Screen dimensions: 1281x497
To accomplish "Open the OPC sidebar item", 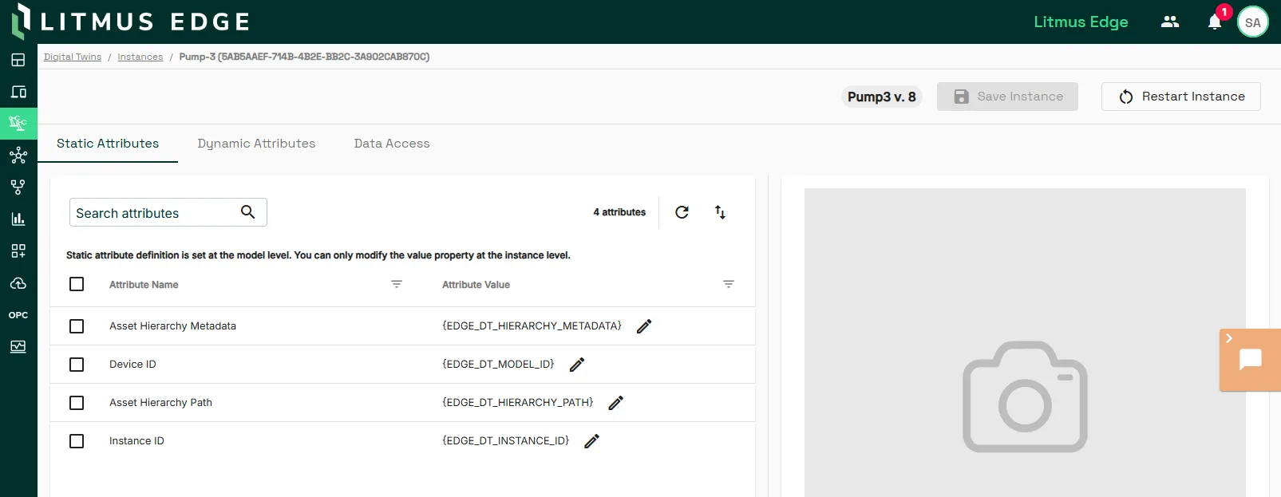I will (x=18, y=315).
